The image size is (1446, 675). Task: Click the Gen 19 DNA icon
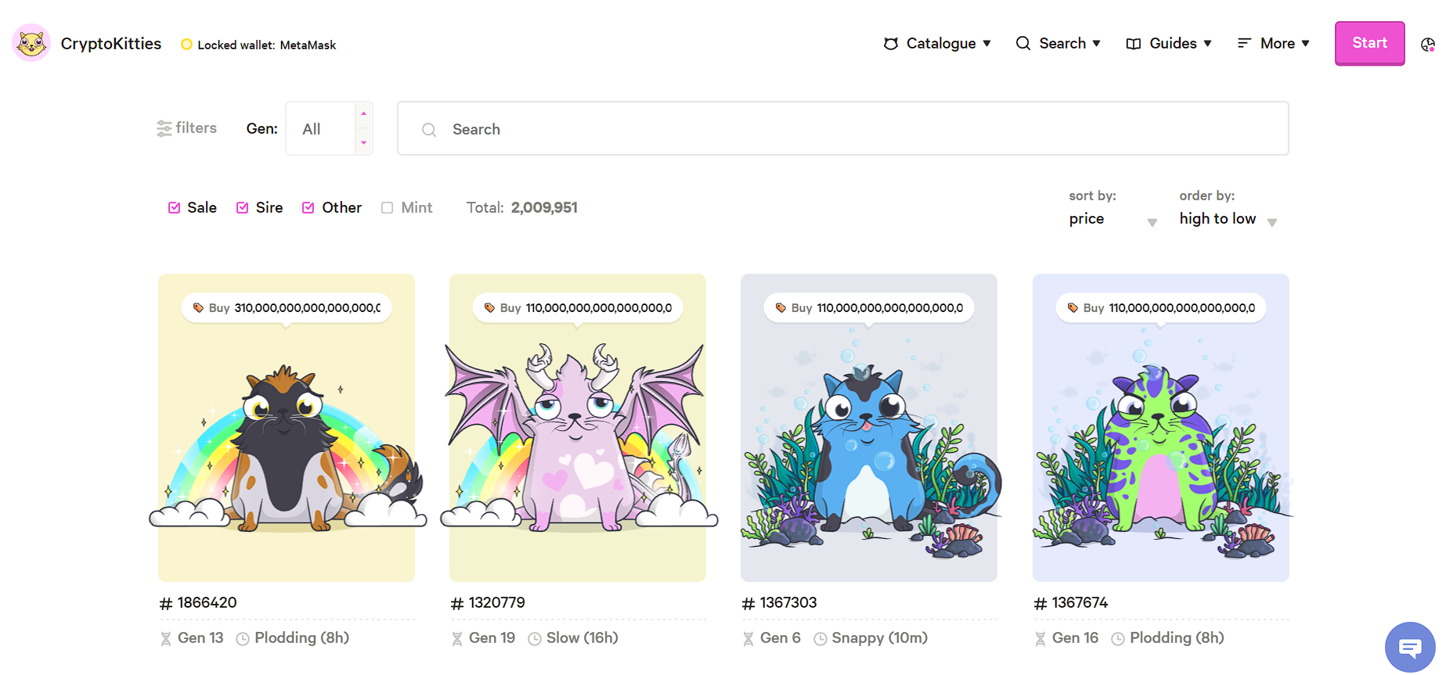coord(457,639)
